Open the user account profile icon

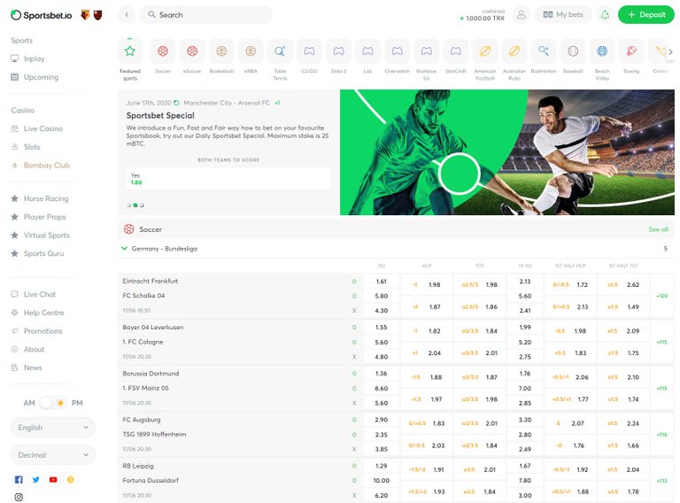522,15
